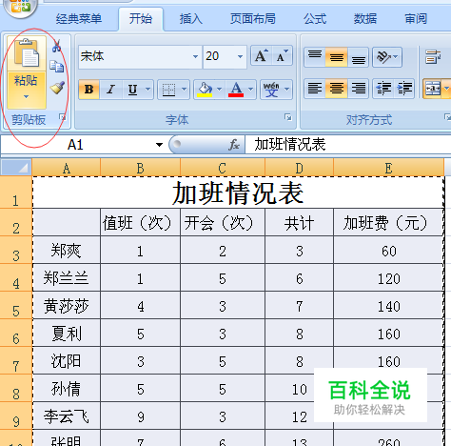Click the increase indent icon

coord(404,89)
